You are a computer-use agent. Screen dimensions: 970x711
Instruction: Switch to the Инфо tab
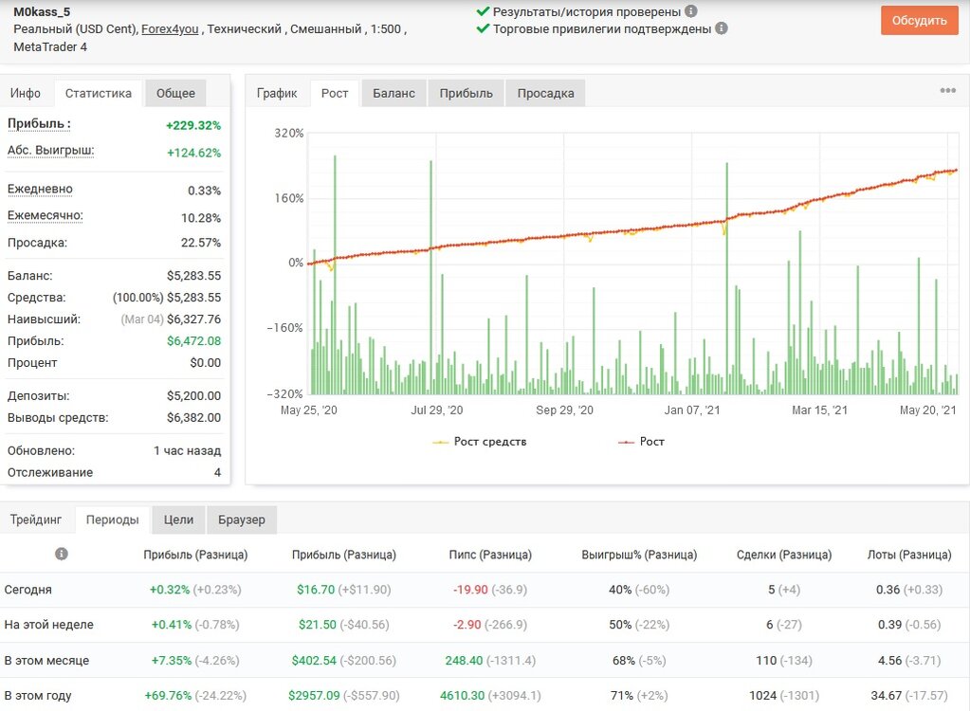[x=26, y=93]
